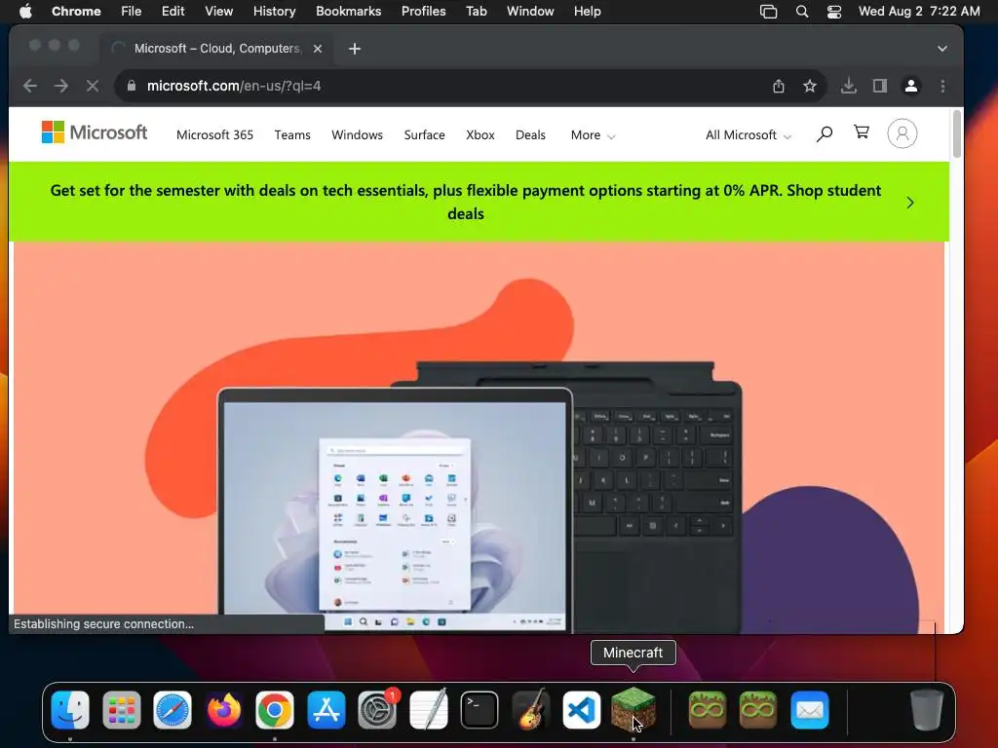Open the Microsoft shopping cart
This screenshot has height=748, width=998.
click(862, 132)
